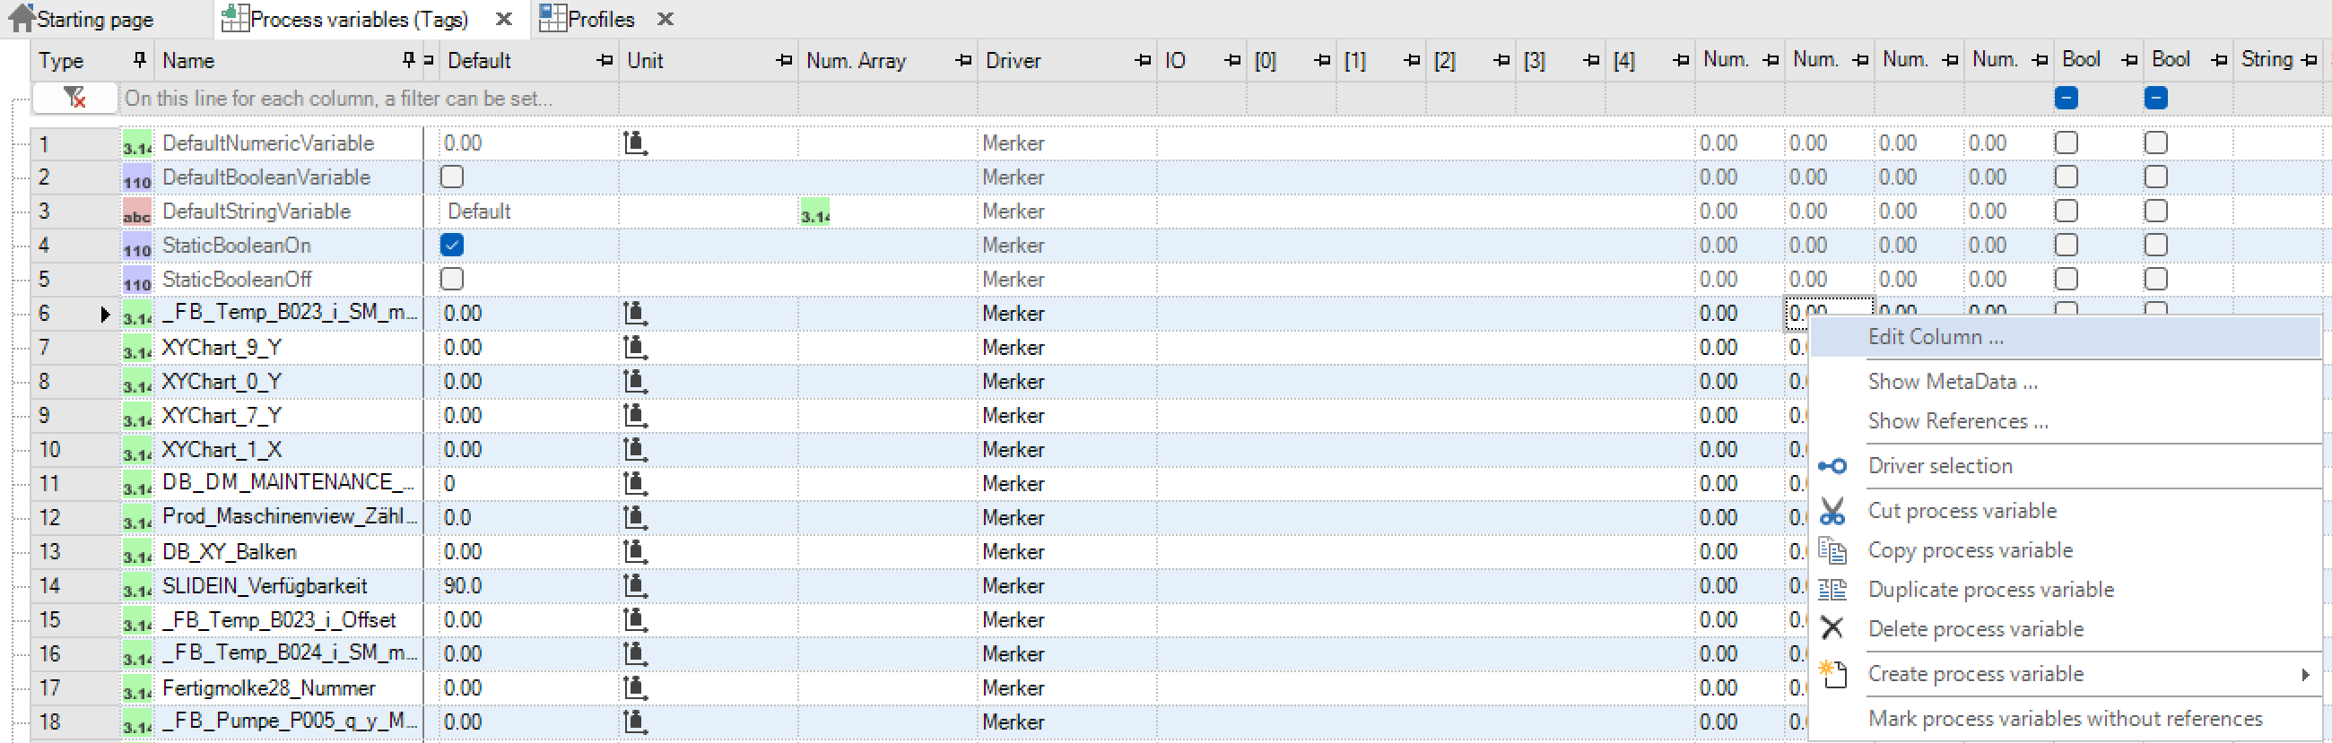The height and width of the screenshot is (743, 2332).
Task: Choose Edit Column from context menu
Action: coord(2065,337)
